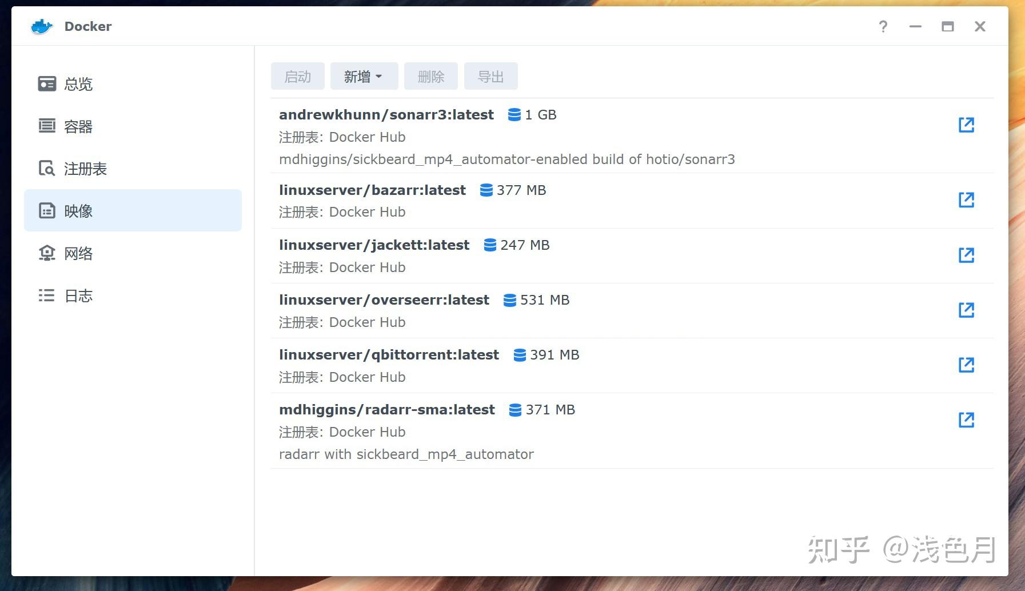Click the 导出 export button
This screenshot has width=1025, height=591.
[x=491, y=76]
